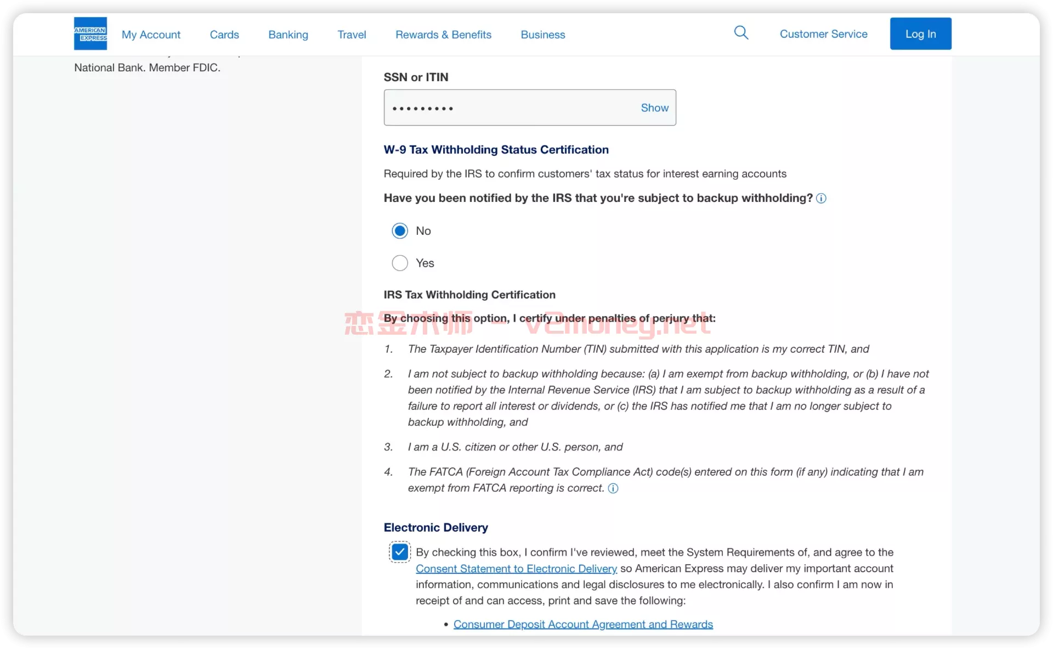Click info icon beside backup withholding question
Image resolution: width=1053 pixels, height=648 pixels.
click(x=821, y=199)
